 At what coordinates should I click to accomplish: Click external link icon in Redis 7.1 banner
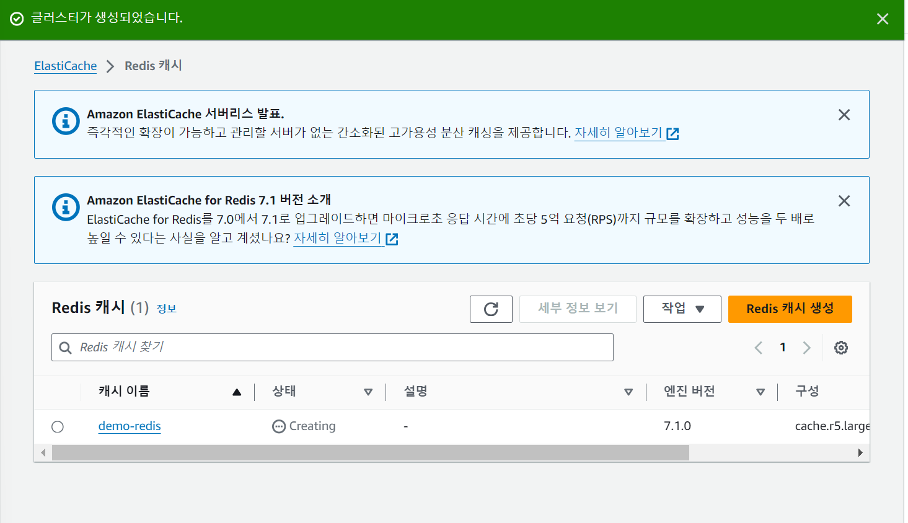[392, 239]
